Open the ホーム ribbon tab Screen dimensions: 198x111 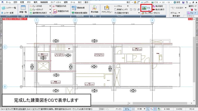8,2
